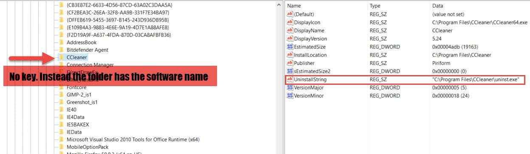Click the IEData folder icon
This screenshot has width=530, height=154.
point(61,132)
